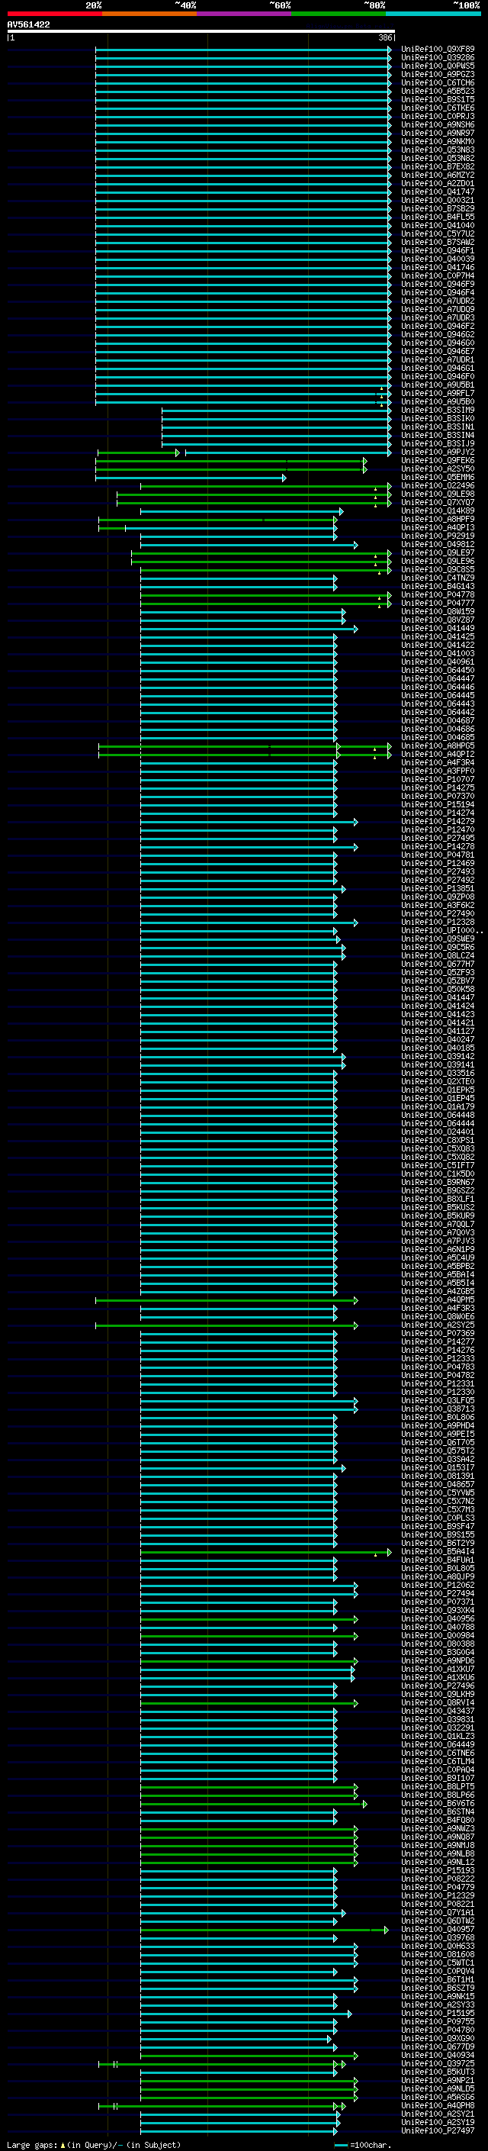This screenshot has width=488, height=2151.
Task: Click hit label UniRef100_A9PGZ3
Action: click(438, 74)
